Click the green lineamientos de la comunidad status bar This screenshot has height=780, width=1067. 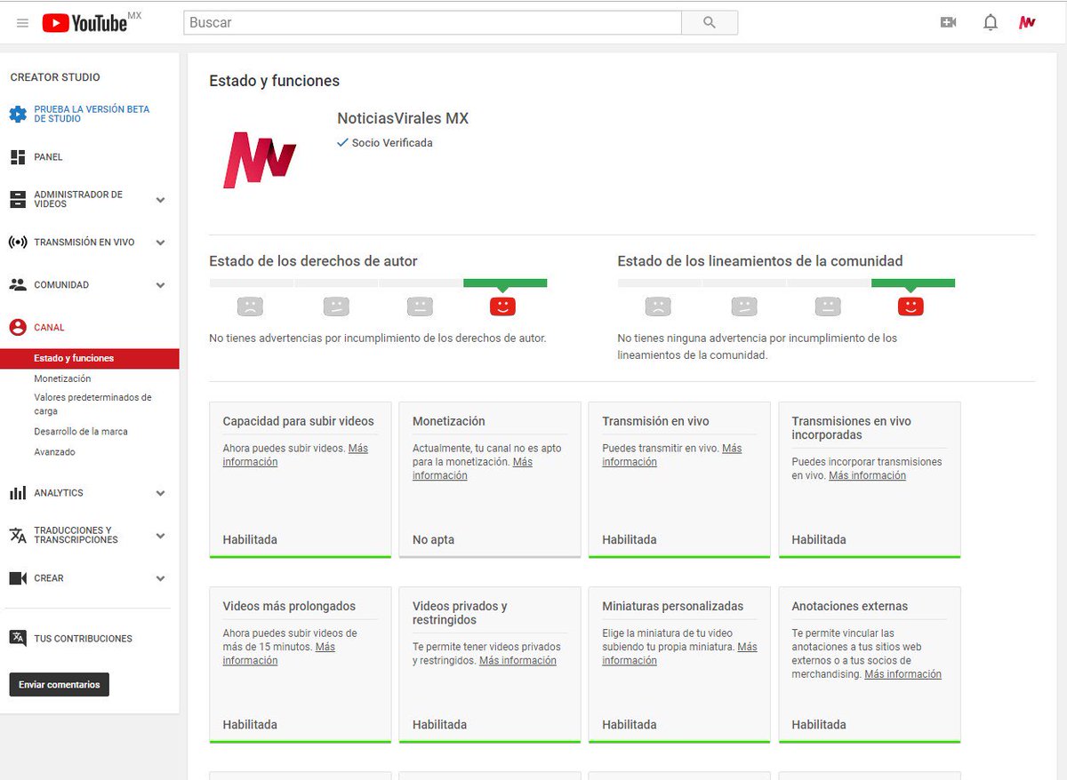pyautogui.click(x=913, y=283)
